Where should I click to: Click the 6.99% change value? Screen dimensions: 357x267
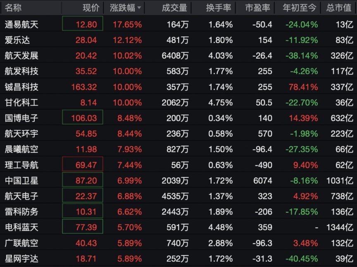130,181
